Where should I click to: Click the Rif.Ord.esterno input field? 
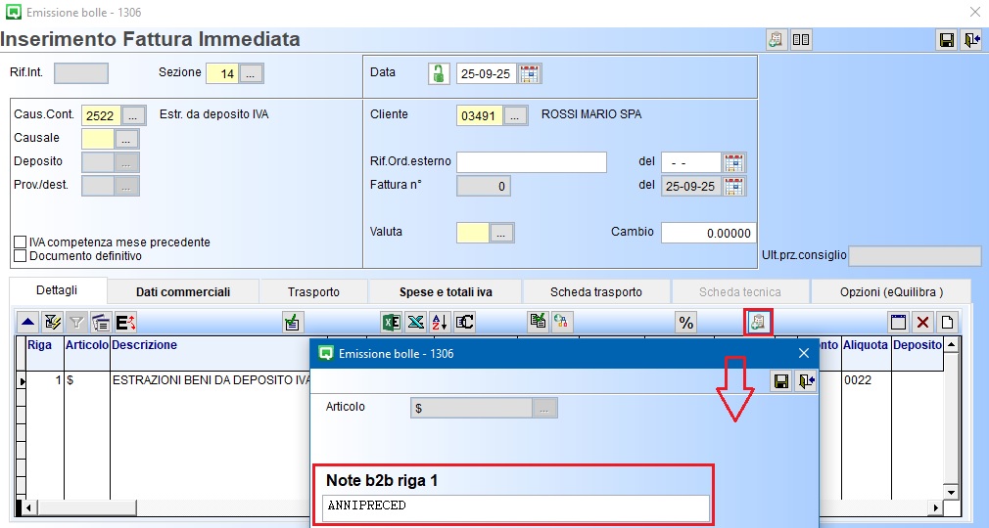pyautogui.click(x=531, y=162)
